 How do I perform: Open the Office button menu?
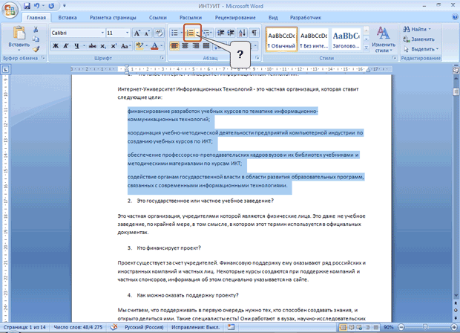point(10,10)
